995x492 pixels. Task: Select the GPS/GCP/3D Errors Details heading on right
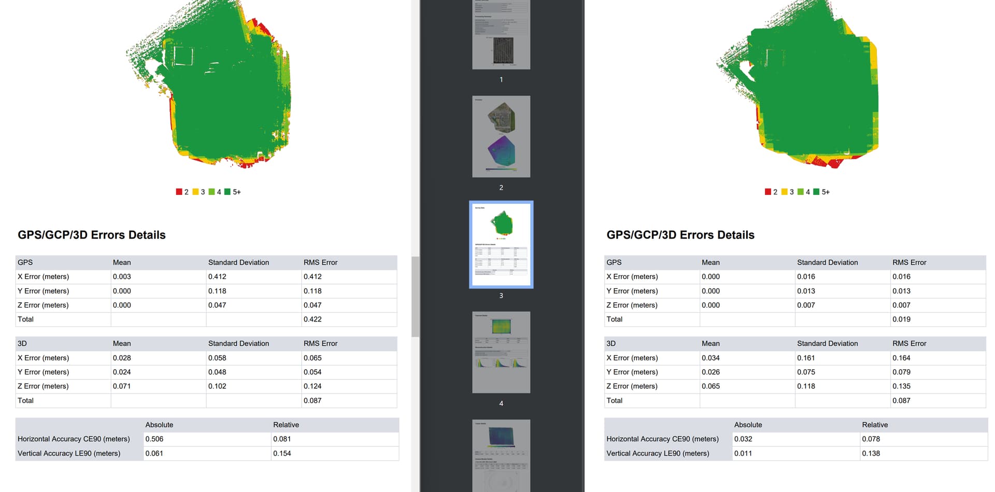pyautogui.click(x=680, y=235)
